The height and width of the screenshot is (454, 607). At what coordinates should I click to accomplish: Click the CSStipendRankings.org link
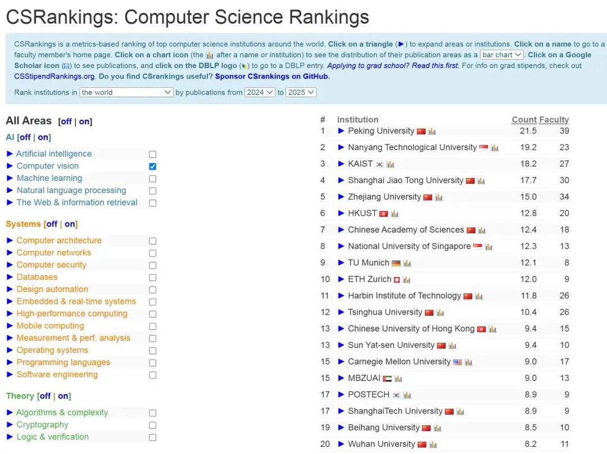55,76
